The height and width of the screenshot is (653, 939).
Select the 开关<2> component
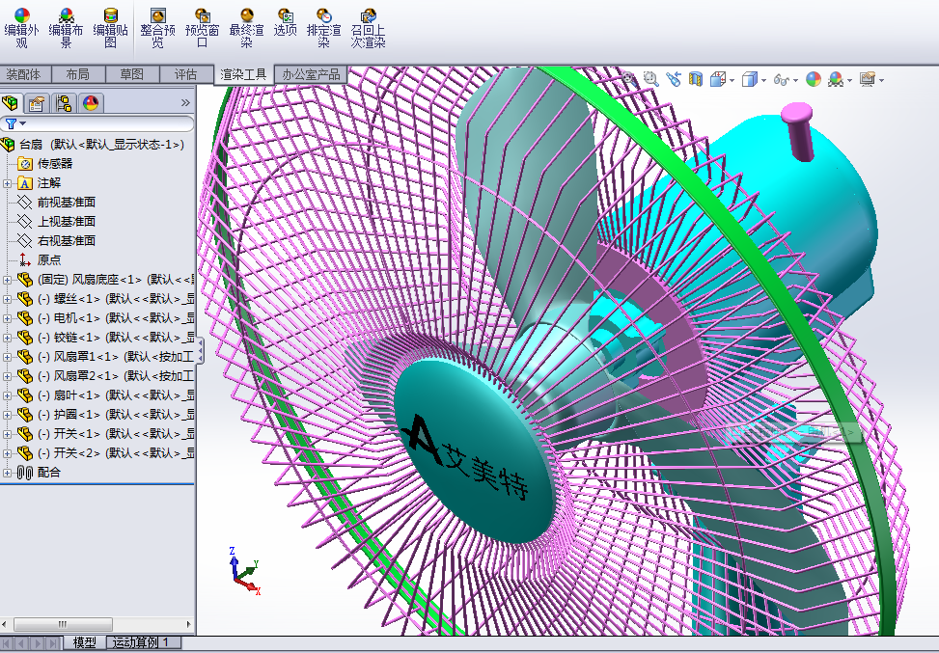tap(105, 452)
